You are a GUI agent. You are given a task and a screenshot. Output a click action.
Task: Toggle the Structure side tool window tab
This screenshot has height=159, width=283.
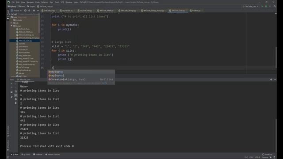8,131
